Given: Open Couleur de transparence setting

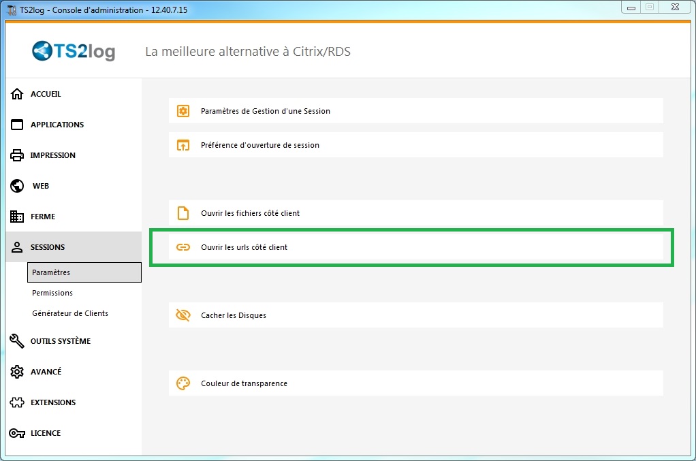Looking at the screenshot, I should point(416,383).
